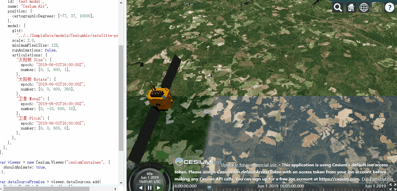Pause the animation
This screenshot has width=397, height=191.
tap(150, 187)
